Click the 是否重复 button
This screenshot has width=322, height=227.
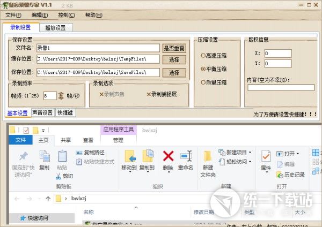click(174, 48)
